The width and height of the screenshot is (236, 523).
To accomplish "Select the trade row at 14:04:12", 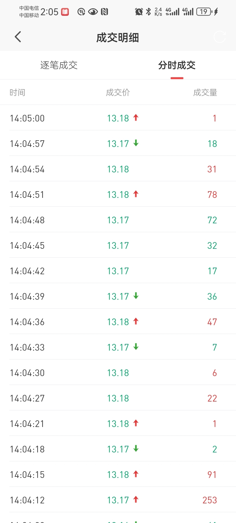I will [118, 500].
